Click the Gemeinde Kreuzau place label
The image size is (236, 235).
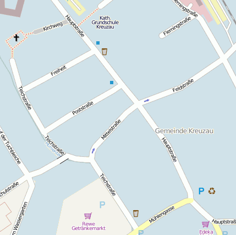pyautogui.click(x=184, y=131)
